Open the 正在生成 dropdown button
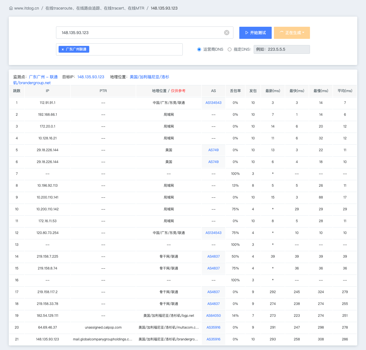Image resolution: width=366 pixels, height=350 pixels. pos(292,33)
